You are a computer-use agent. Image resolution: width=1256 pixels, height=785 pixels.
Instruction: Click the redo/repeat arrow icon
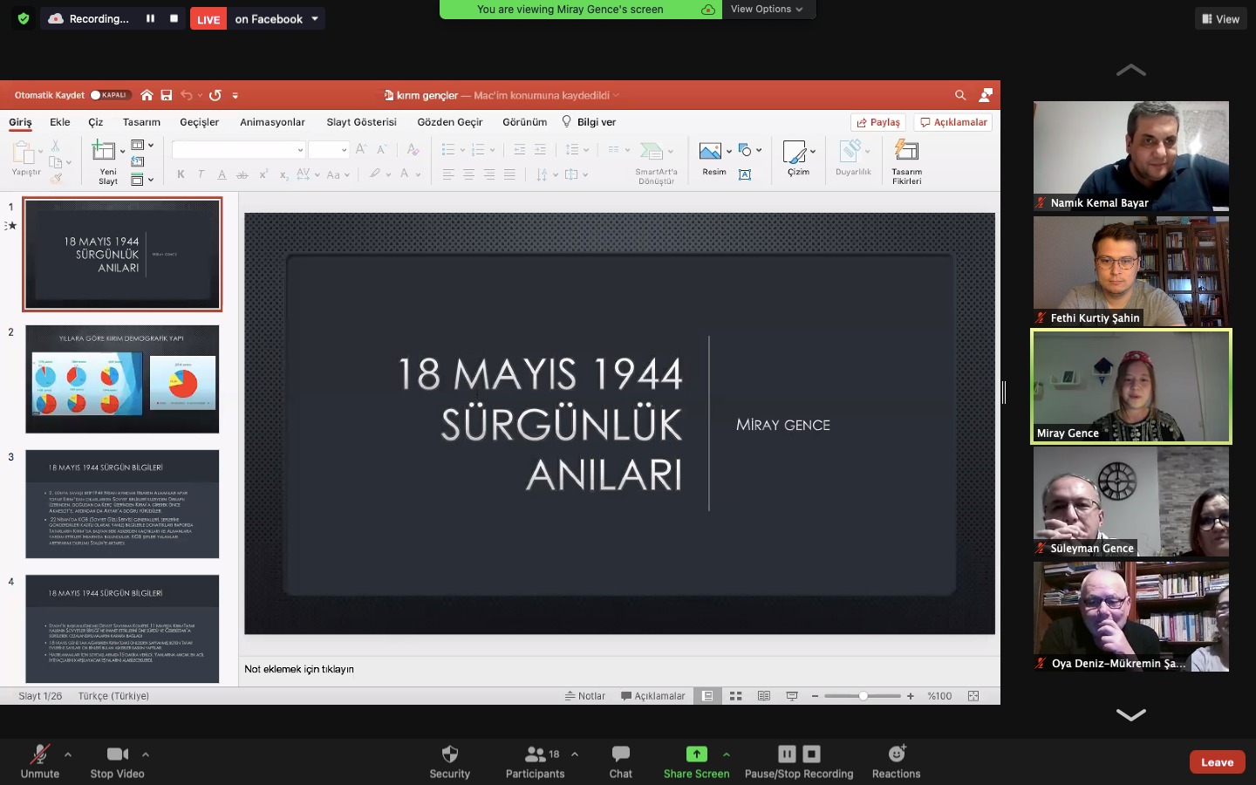(x=215, y=95)
